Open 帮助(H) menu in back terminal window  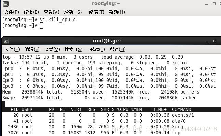(117, 12)
